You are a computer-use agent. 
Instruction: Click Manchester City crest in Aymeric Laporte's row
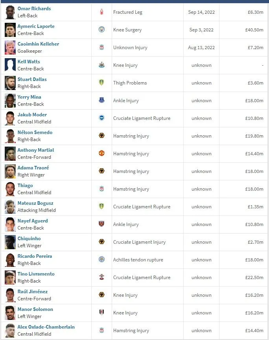pos(101,30)
